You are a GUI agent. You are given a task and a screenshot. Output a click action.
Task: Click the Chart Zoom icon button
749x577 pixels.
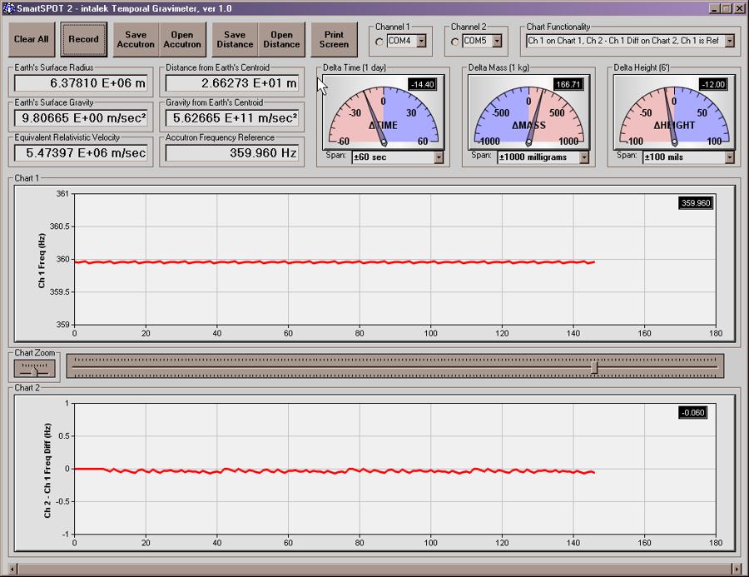pyautogui.click(x=34, y=367)
